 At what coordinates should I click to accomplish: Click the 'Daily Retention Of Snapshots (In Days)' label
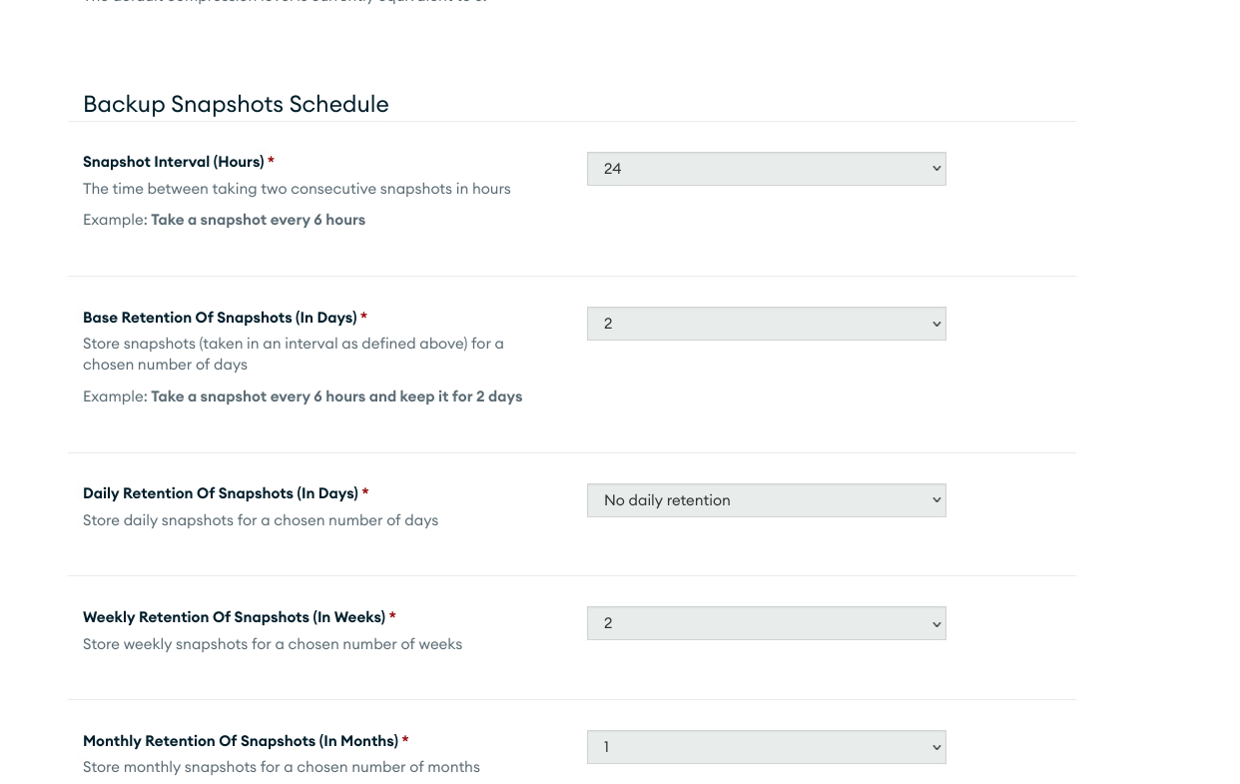pyautogui.click(x=221, y=493)
